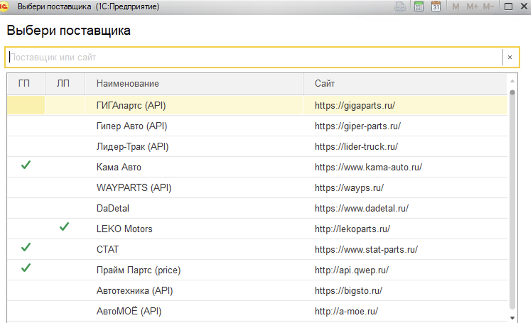
Task: Click site cell https://lider-truck.ru/
Action: click(x=356, y=147)
